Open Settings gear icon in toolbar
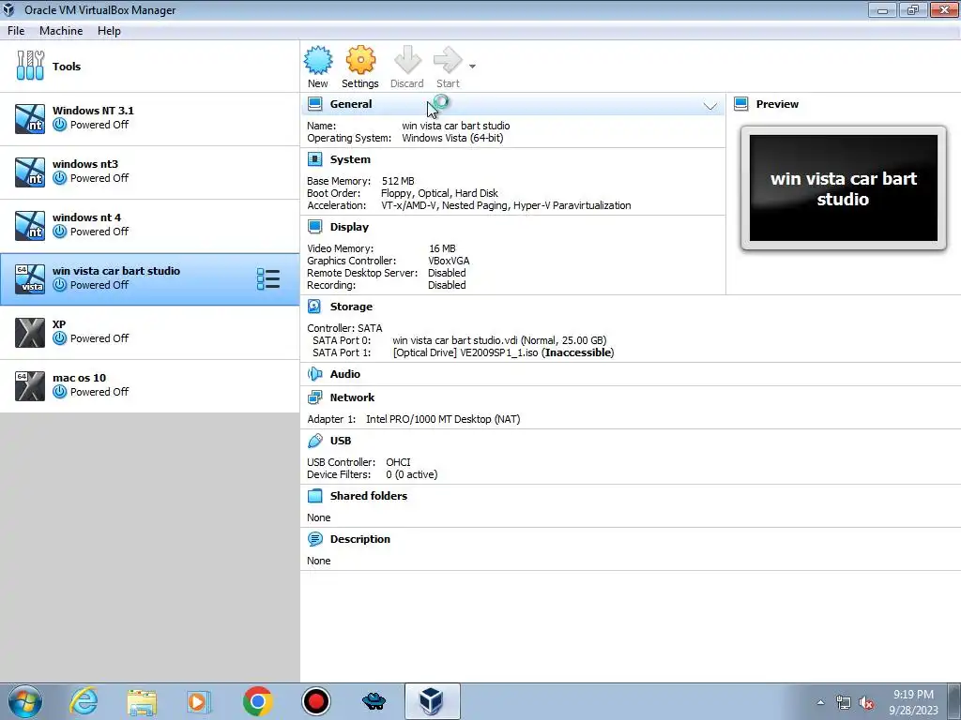This screenshot has height=720, width=961. point(360,60)
